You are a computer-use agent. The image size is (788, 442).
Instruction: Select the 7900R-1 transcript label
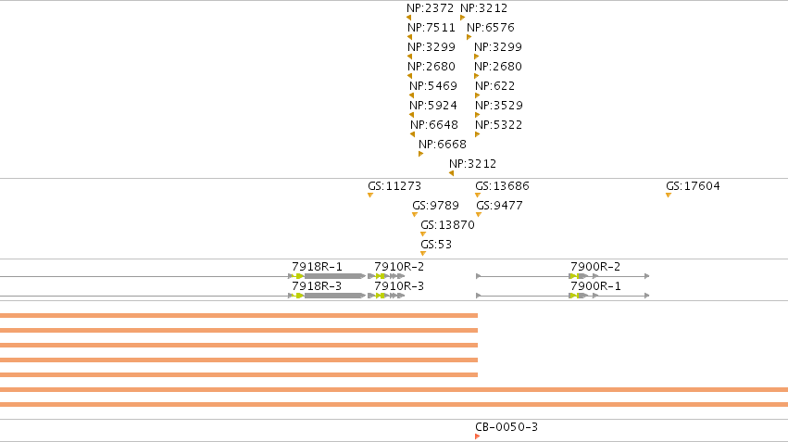595,286
